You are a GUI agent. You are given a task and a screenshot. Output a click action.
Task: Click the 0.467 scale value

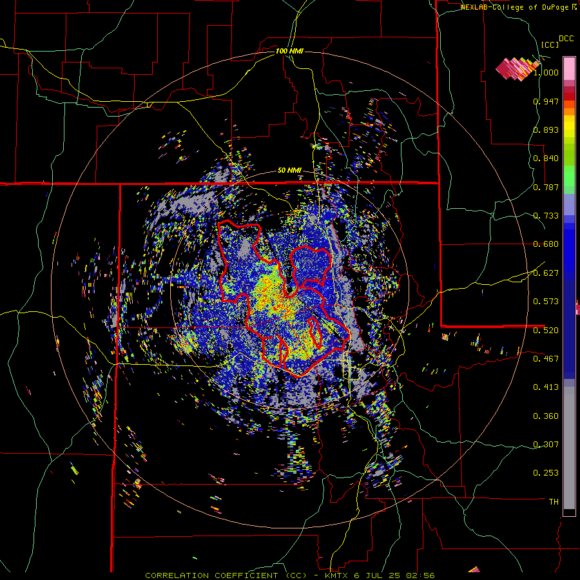(546, 359)
